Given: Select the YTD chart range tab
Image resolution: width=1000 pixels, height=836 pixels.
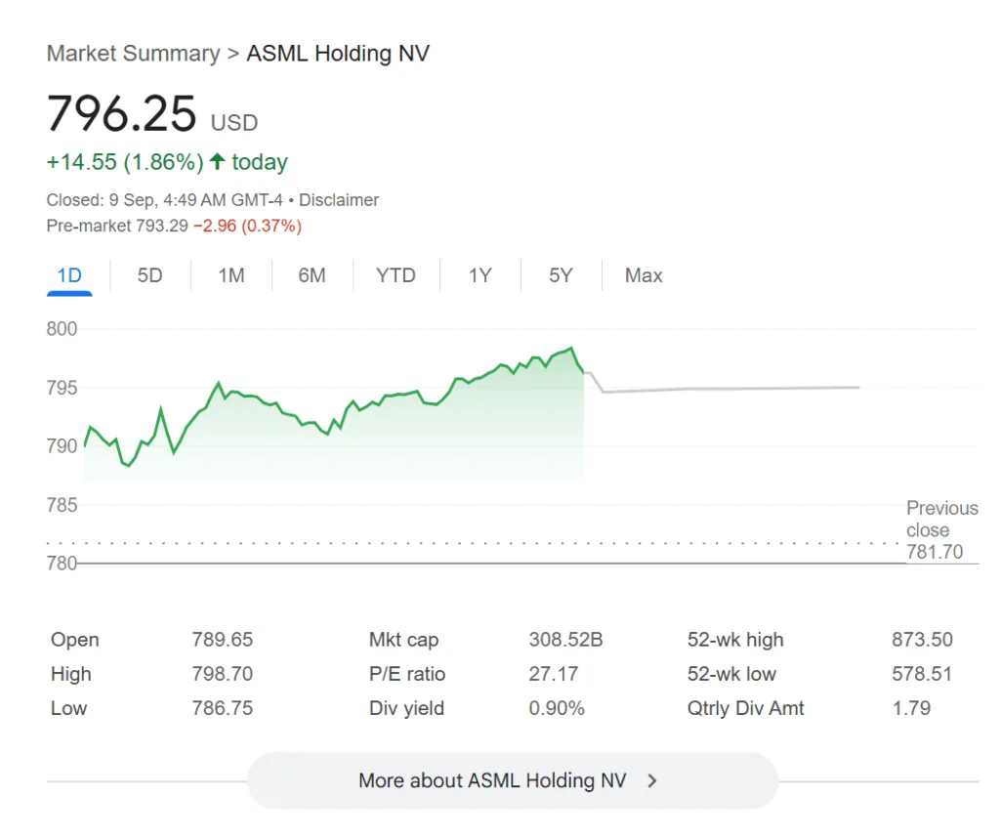Looking at the screenshot, I should pos(396,275).
